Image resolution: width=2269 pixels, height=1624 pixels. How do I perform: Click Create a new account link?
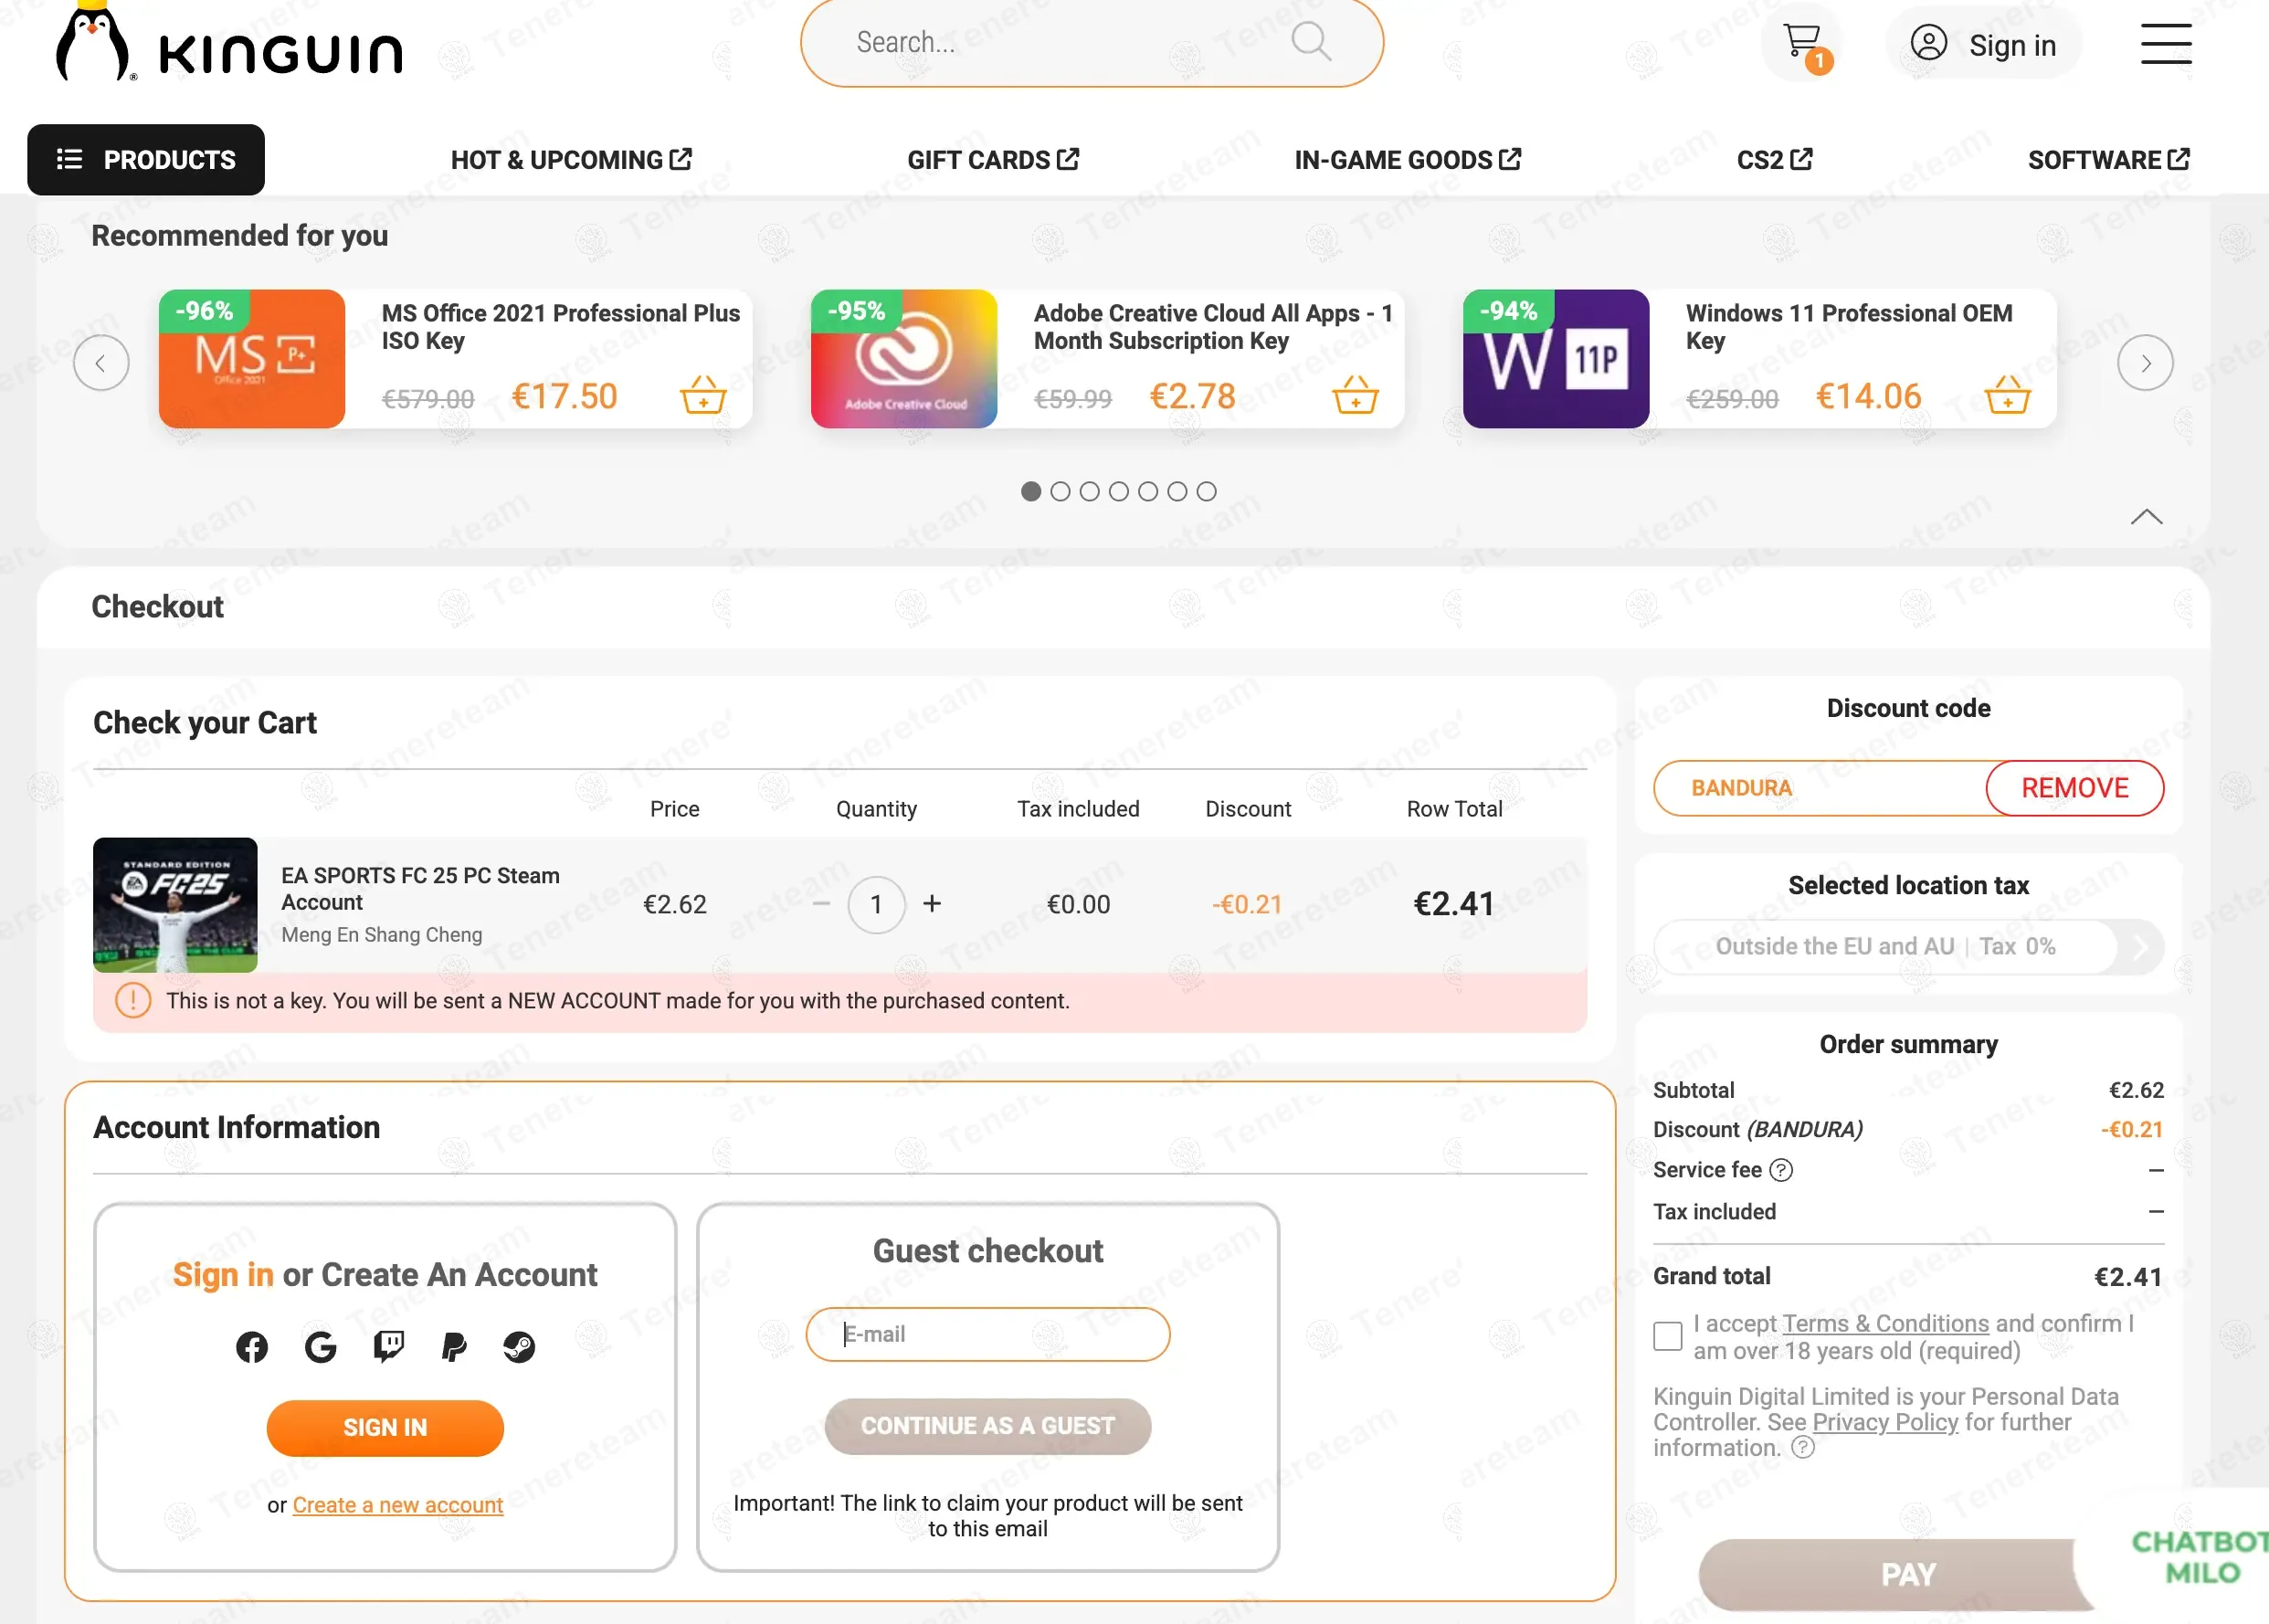point(397,1505)
